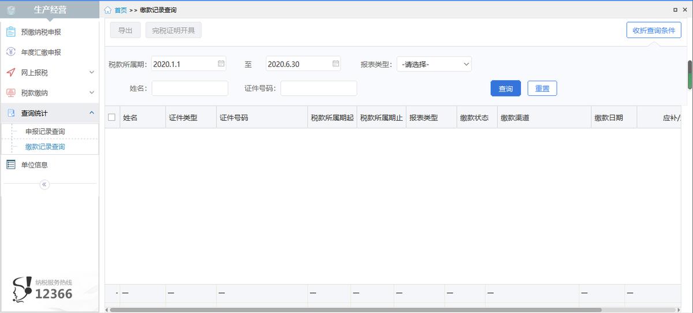
Task: Go to 首页 via breadcrumb link
Action: click(x=121, y=10)
